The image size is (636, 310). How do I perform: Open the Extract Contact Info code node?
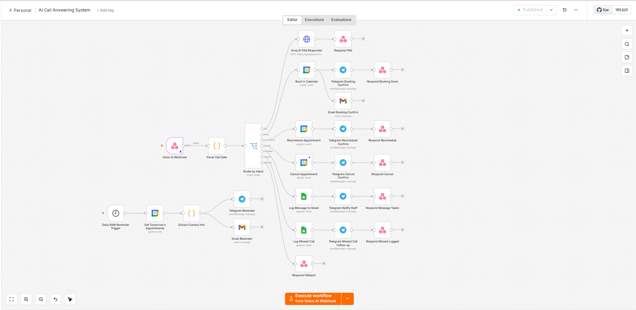(192, 213)
